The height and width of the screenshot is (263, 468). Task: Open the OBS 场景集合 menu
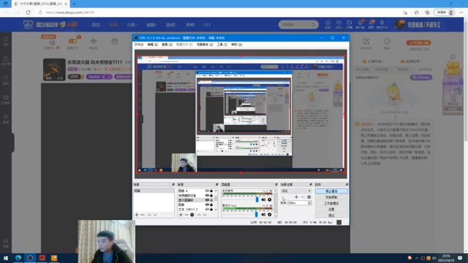205,44
